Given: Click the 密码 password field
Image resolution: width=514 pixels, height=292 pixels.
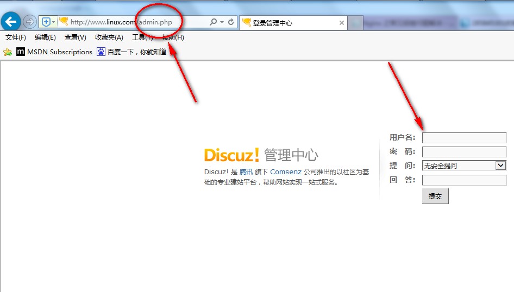Looking at the screenshot, I should coord(464,152).
